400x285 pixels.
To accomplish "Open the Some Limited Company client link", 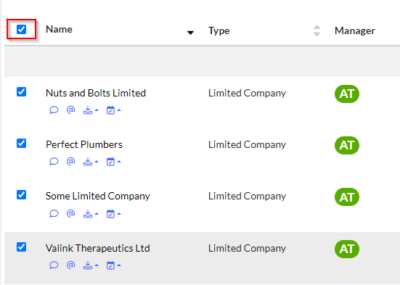I will coord(98,196).
